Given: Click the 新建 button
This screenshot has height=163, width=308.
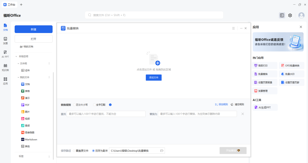Looking at the screenshot, I should point(34,29).
